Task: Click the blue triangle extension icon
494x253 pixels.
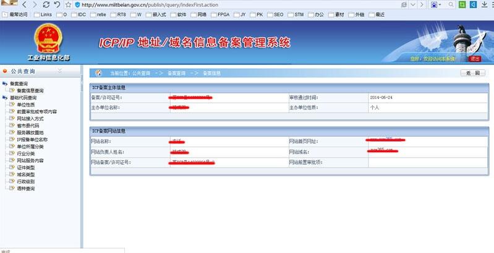Action: [473, 4]
